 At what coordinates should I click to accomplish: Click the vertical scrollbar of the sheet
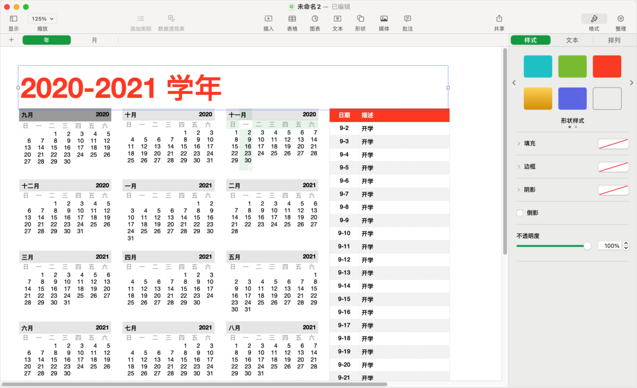[x=505, y=151]
